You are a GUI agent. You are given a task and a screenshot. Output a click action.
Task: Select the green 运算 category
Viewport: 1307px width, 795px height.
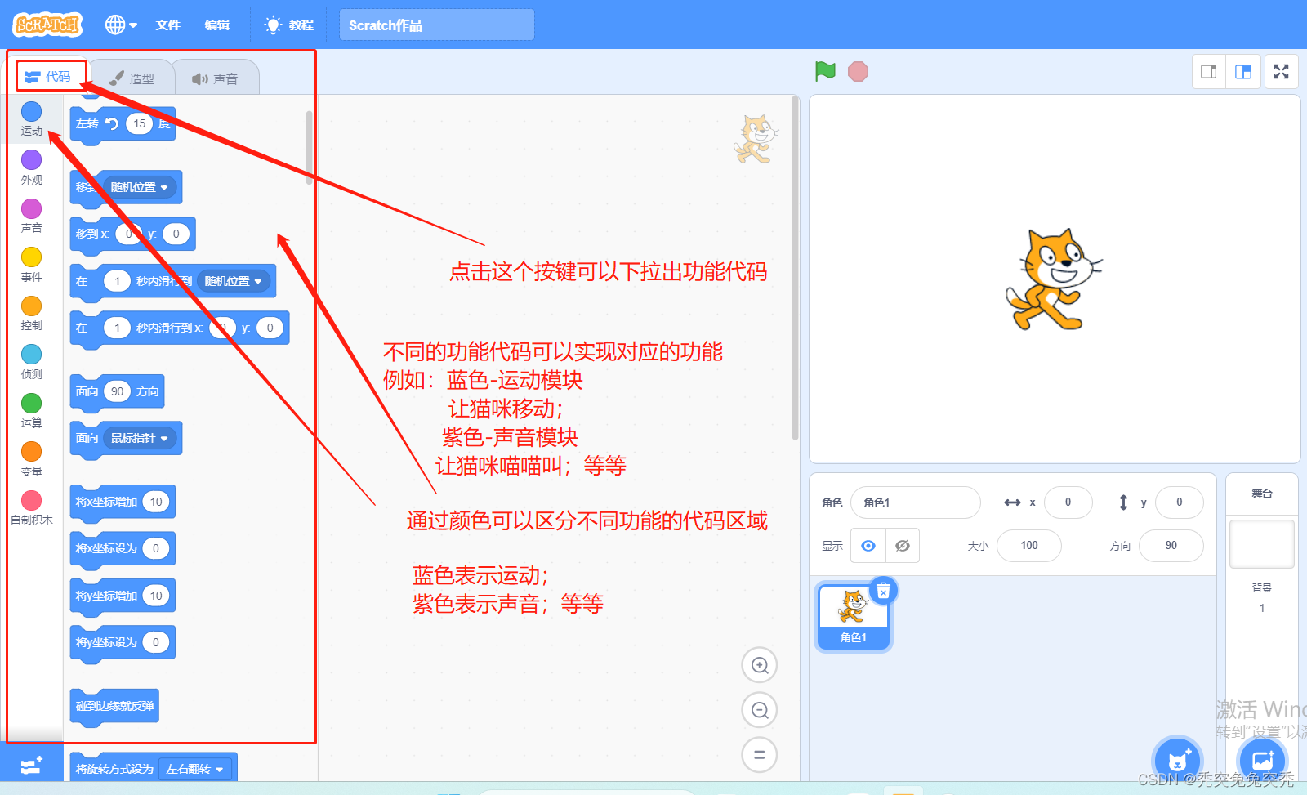pyautogui.click(x=32, y=410)
